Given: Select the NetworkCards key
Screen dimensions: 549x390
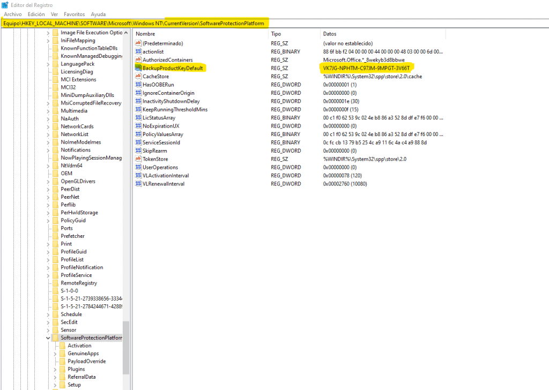Looking at the screenshot, I should coord(77,126).
